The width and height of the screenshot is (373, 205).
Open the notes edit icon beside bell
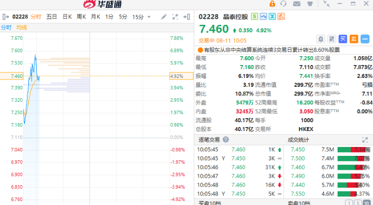click(332, 39)
